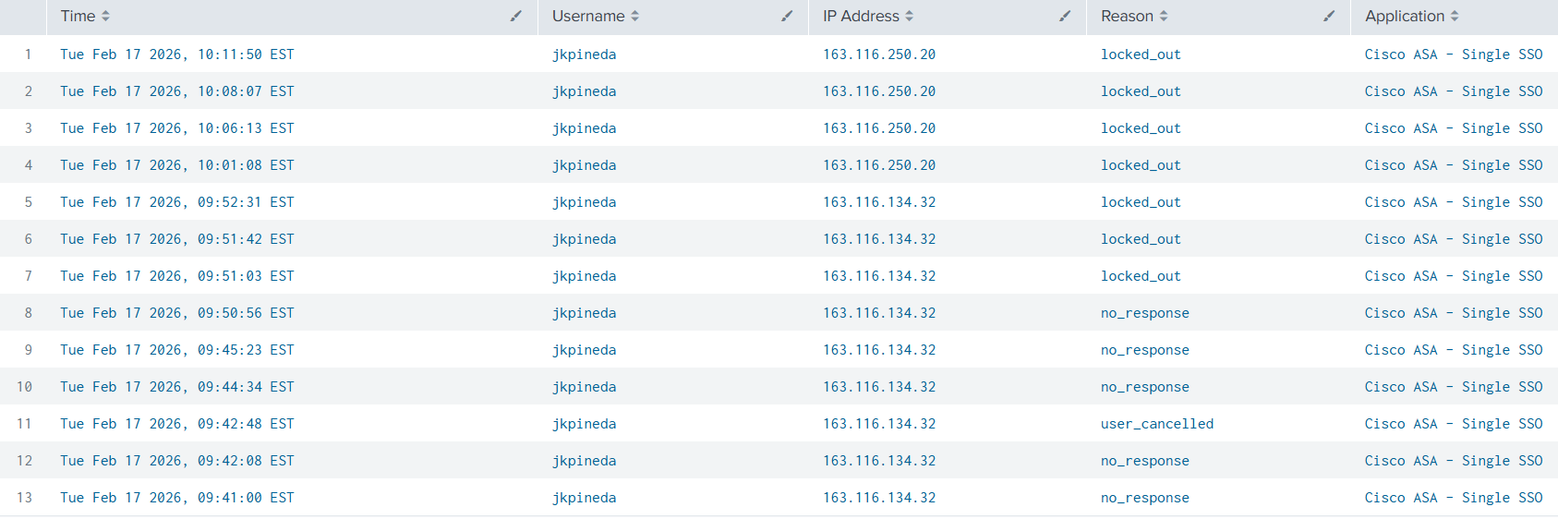Click no_response reason in row 8
Viewport: 1558px width, 519px height.
[1144, 313]
